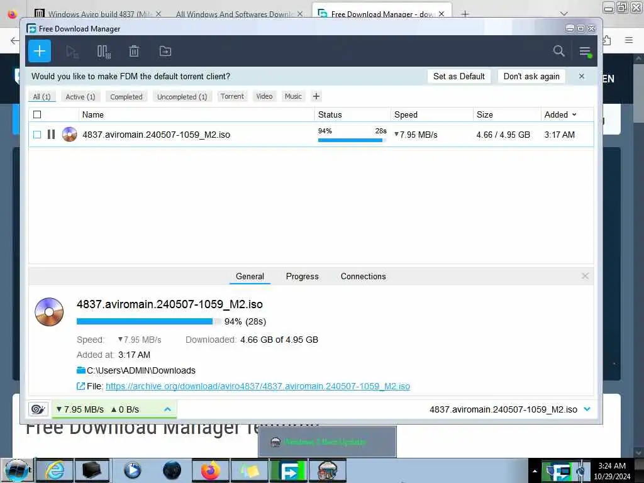Click Firefox back arrow button
The width and height of the screenshot is (644, 483).
(14, 40)
